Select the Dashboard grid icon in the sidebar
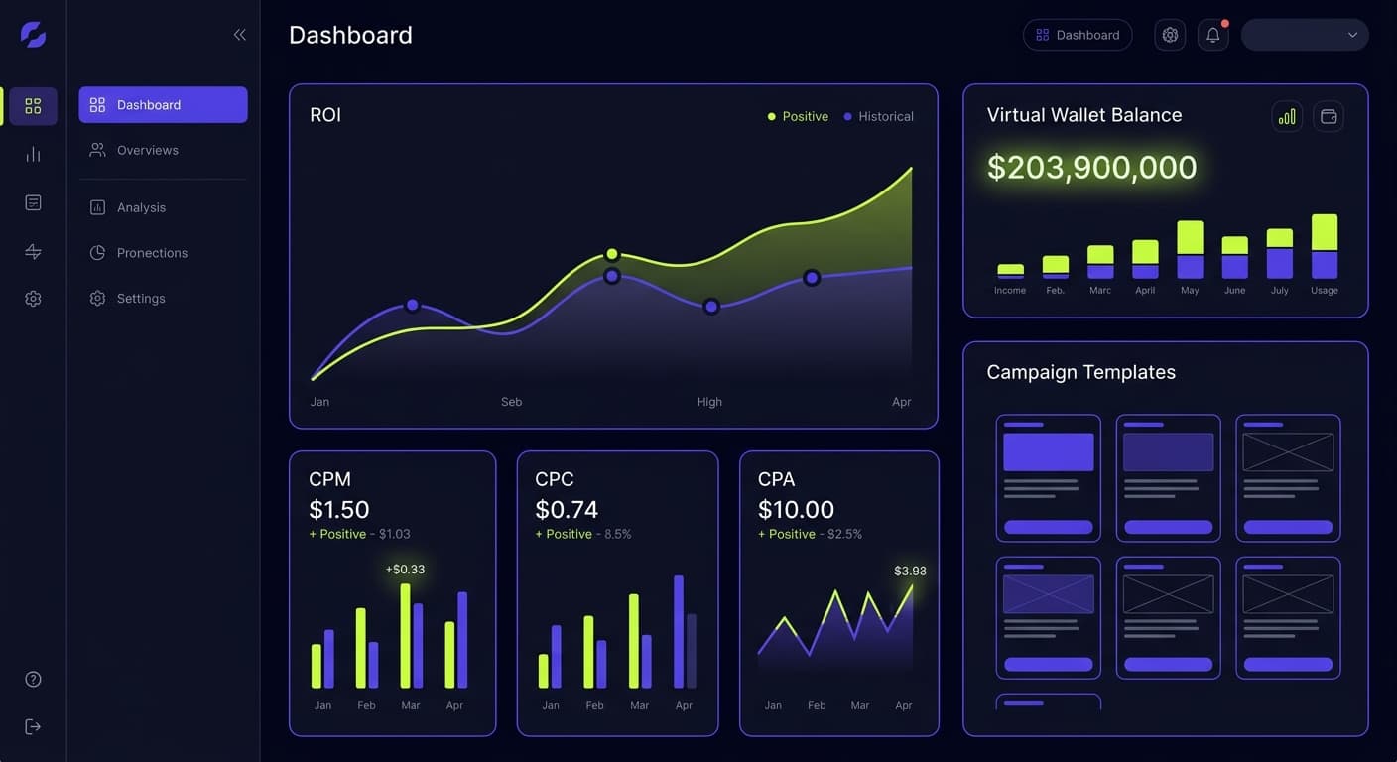Screen dimensions: 1397x762 [x=33, y=105]
